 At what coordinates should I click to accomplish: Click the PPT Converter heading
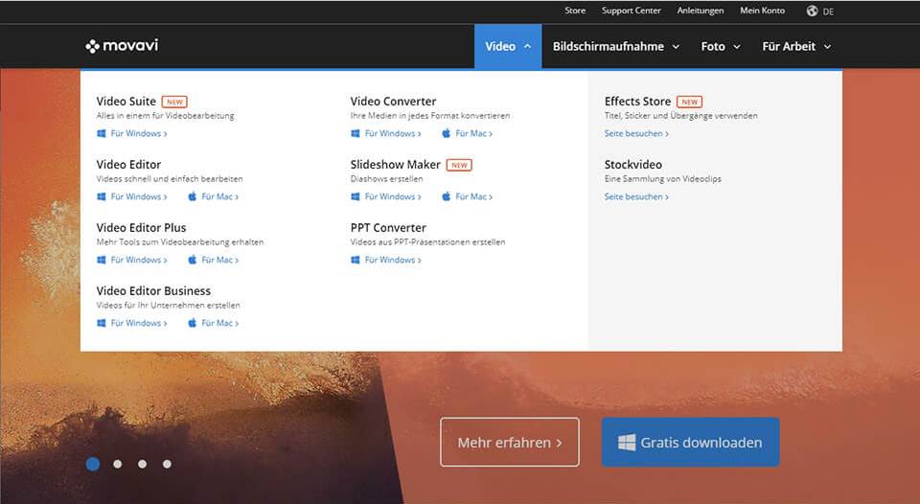click(x=388, y=228)
